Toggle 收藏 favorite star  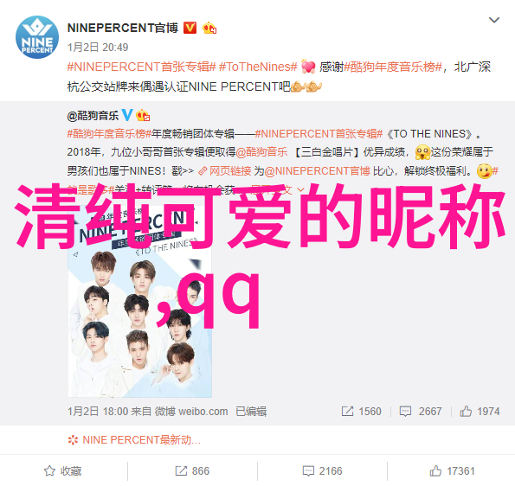(x=62, y=471)
